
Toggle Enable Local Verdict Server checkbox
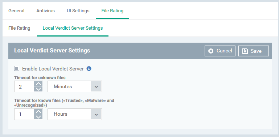pos(17,68)
